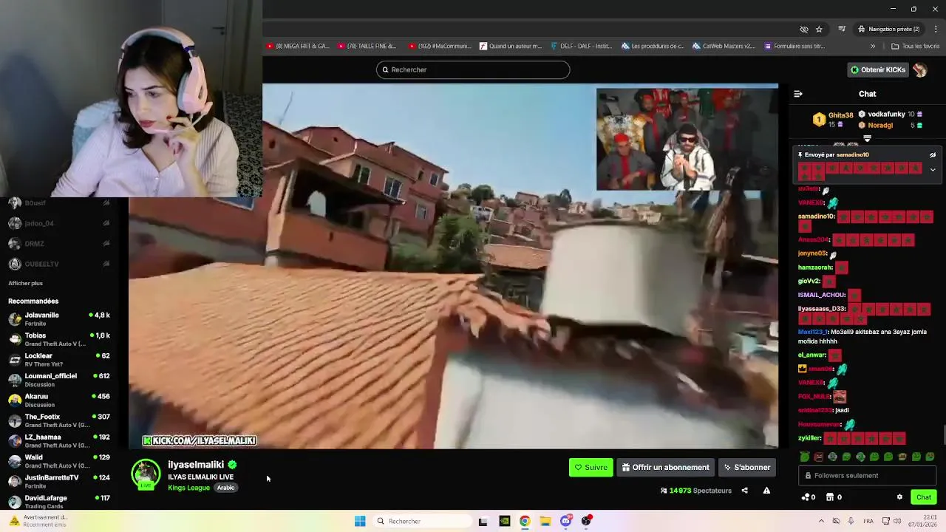Click Obtenir KICKs button
Viewport: 946px width, 532px height.
878,69
